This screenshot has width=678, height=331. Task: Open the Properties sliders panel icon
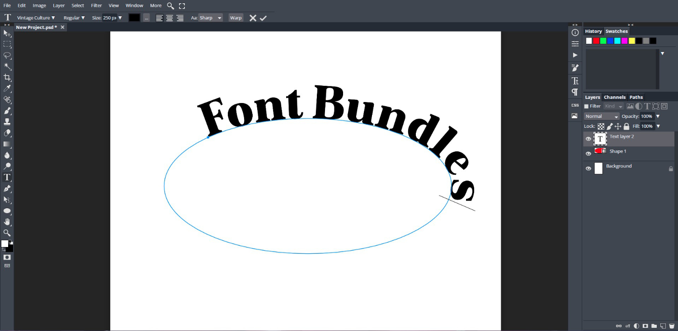point(575,44)
